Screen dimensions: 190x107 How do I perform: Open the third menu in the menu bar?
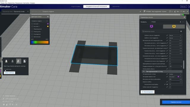click(x=11, y=3)
